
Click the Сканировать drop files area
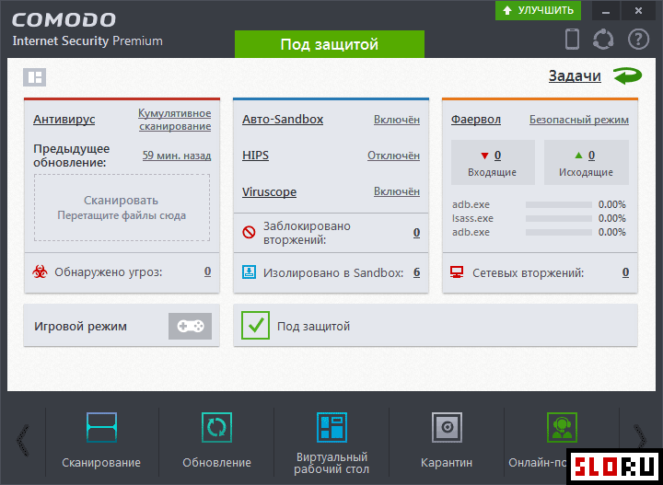[122, 207]
